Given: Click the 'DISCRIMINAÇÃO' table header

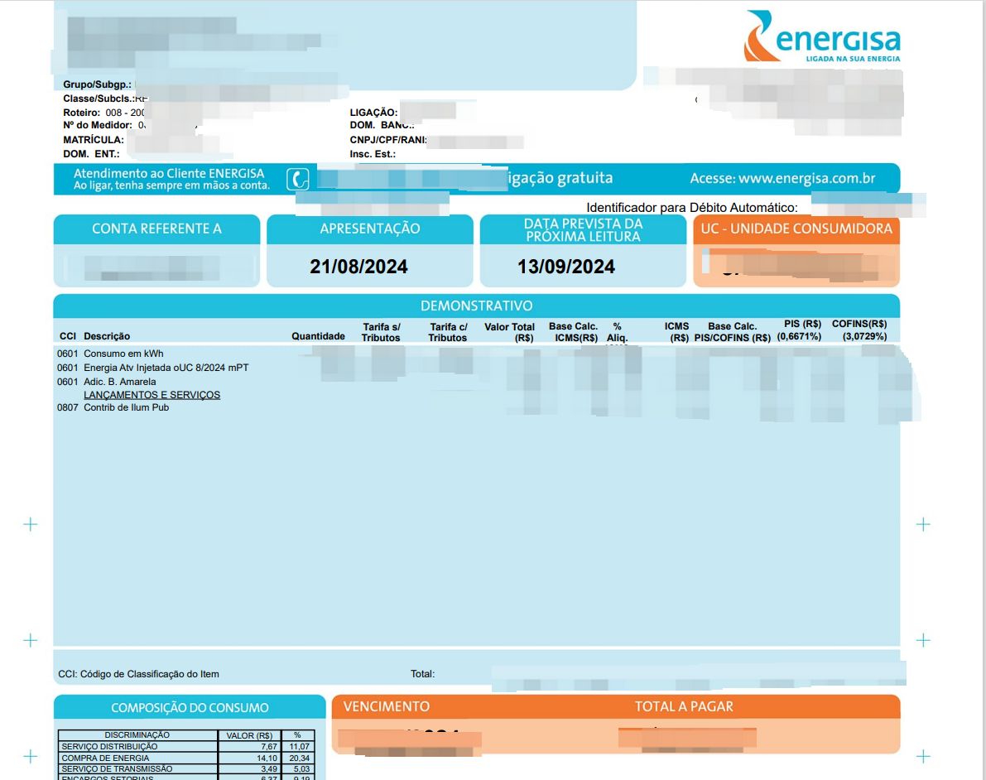Looking at the screenshot, I should click(137, 735).
